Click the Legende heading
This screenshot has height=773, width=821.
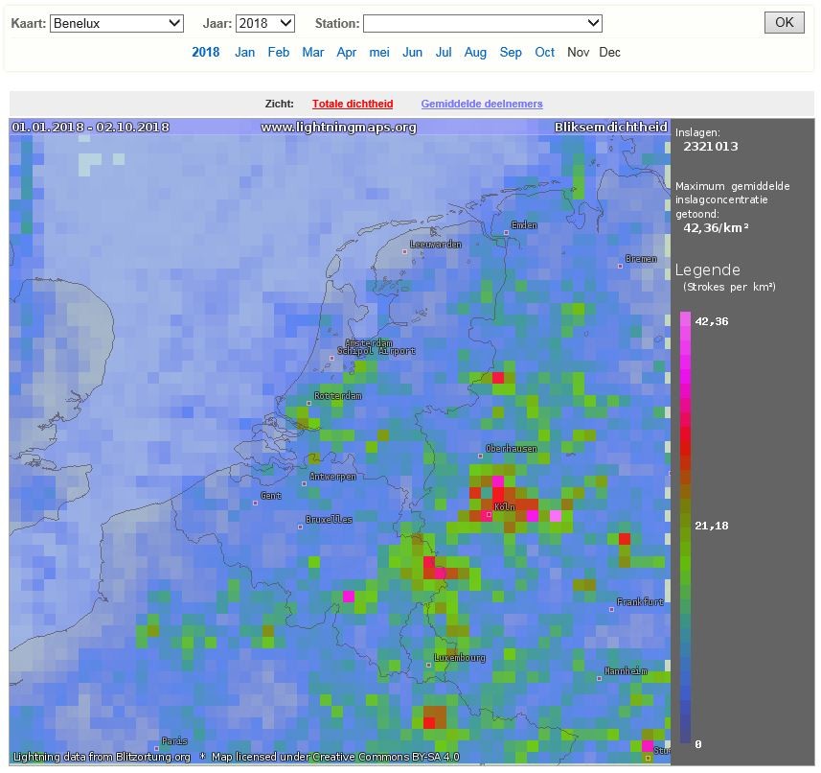pyautogui.click(x=707, y=269)
